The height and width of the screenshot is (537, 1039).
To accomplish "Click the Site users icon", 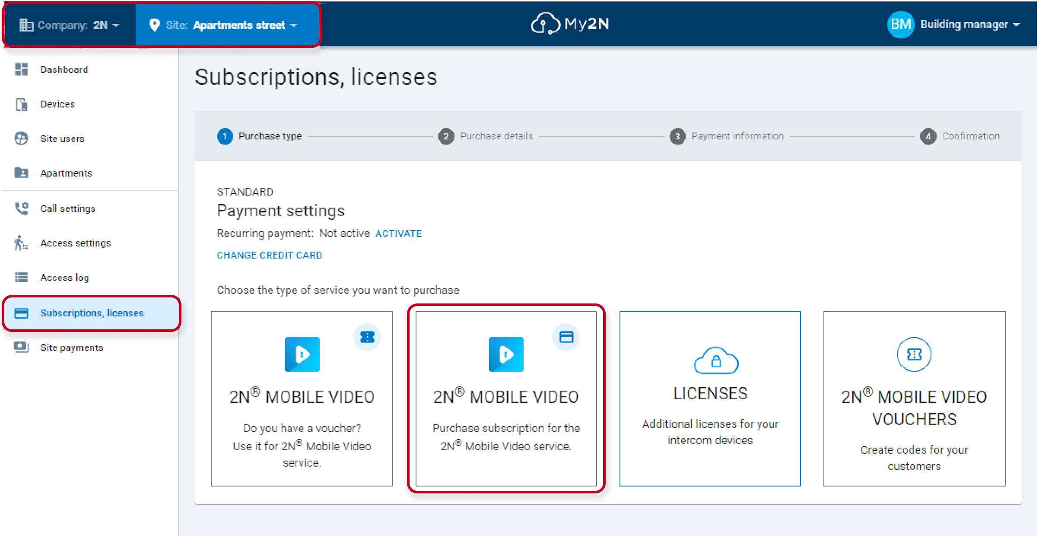I will [21, 139].
